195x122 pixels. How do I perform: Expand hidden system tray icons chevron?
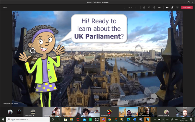coord(155,119)
